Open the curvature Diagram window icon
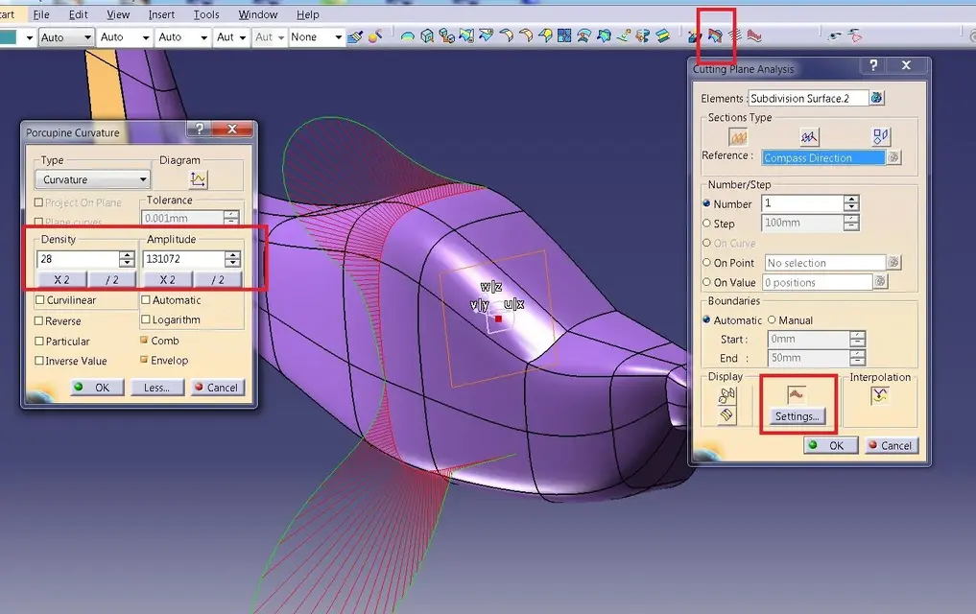The width and height of the screenshot is (976, 614). 198,179
